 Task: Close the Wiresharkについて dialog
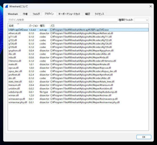151,6
